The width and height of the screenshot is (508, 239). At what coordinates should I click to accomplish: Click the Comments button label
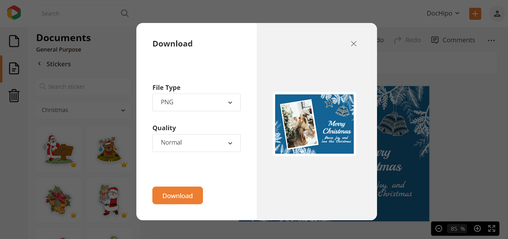[459, 40]
